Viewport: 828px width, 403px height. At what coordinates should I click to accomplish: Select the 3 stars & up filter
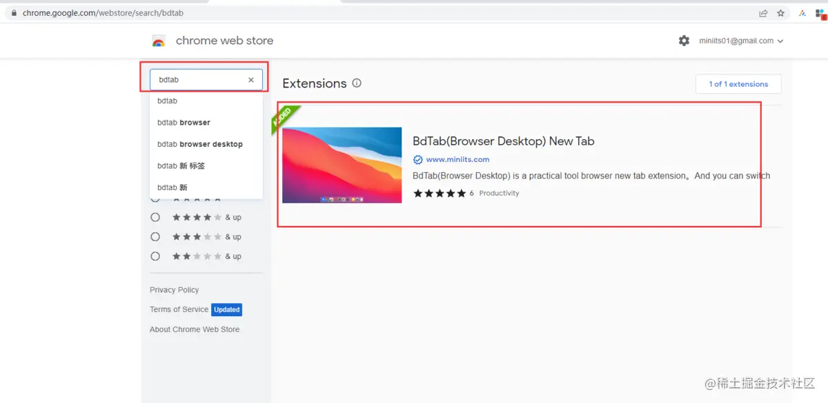coord(155,236)
